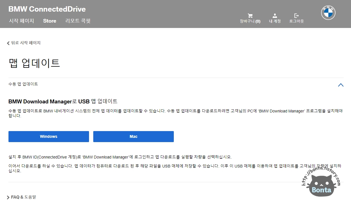Screen dimensions: 351x213
Task: Download the Mac version
Action: [x=133, y=136]
